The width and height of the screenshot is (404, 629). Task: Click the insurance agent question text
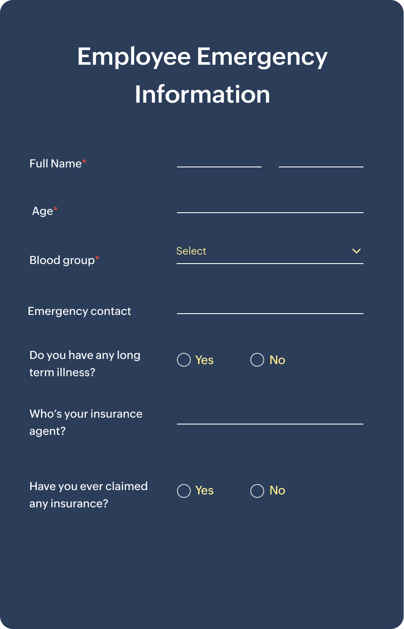point(86,422)
